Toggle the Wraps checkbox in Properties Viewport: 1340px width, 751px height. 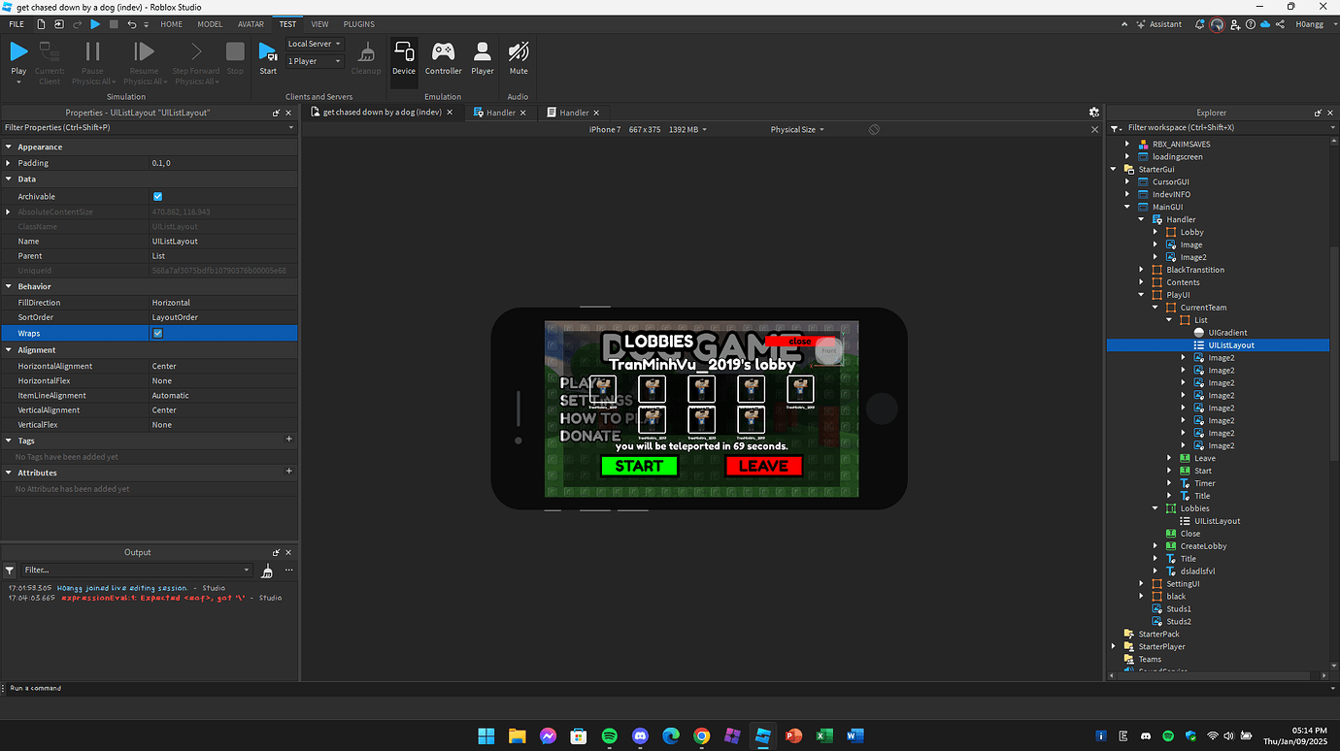click(x=156, y=333)
